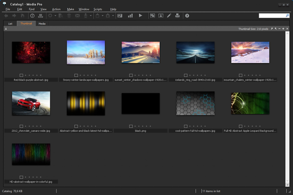This screenshot has height=195, width=293.
Task: Select the red Camaro car thumbnail
Action: click(x=31, y=103)
